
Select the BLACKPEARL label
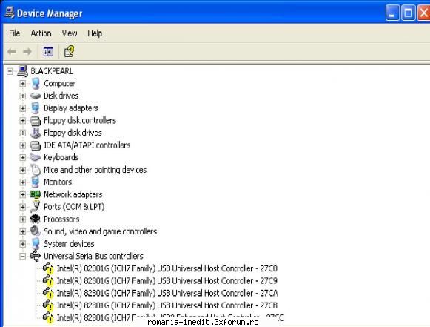52,71
